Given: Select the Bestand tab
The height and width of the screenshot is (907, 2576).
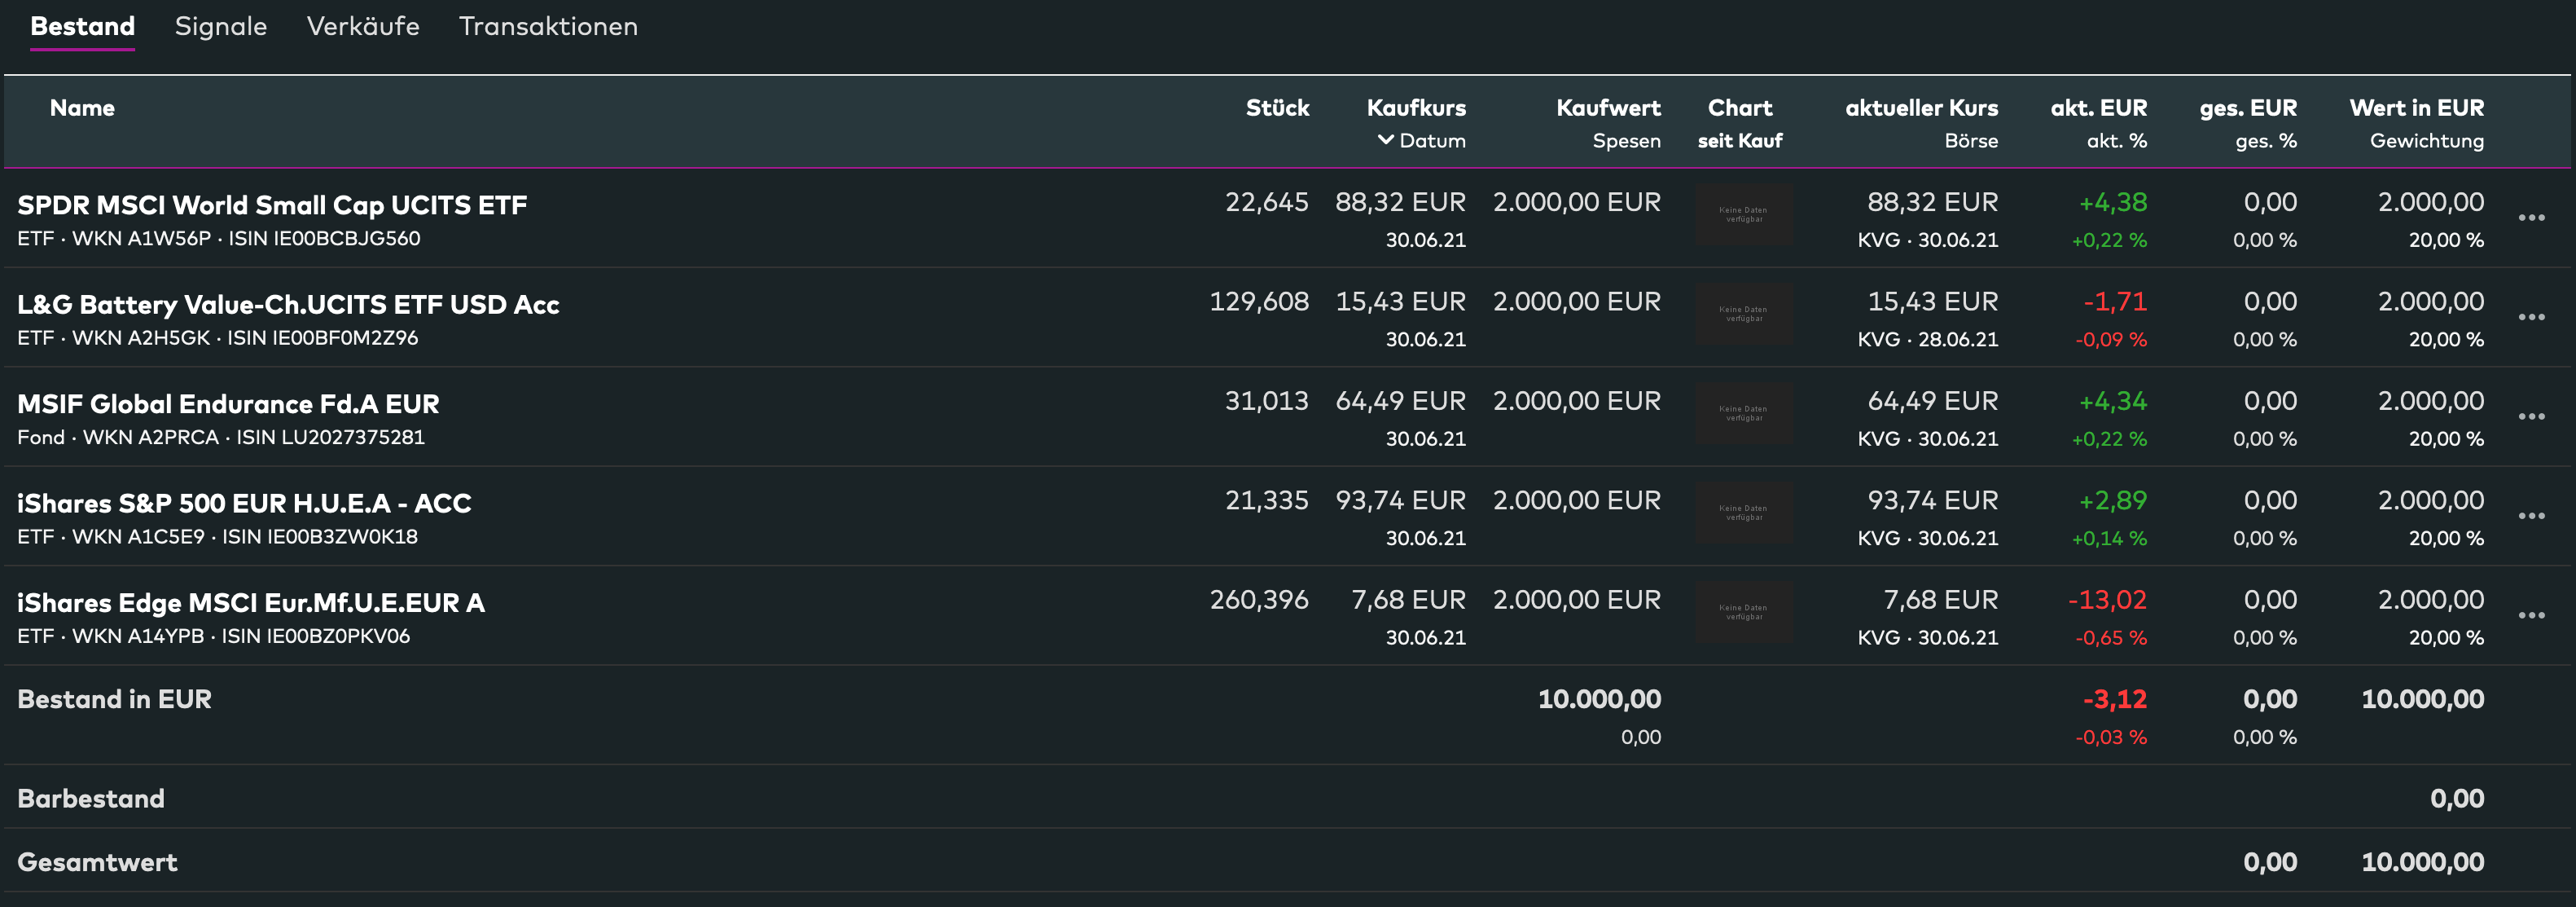Looking at the screenshot, I should coord(82,27).
